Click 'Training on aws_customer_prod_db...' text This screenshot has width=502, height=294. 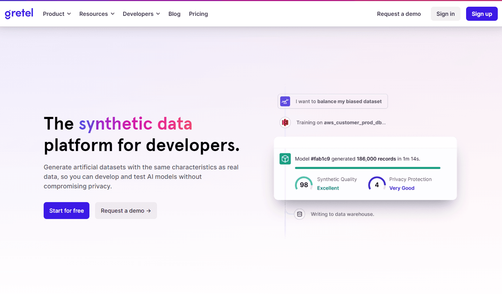(x=341, y=123)
